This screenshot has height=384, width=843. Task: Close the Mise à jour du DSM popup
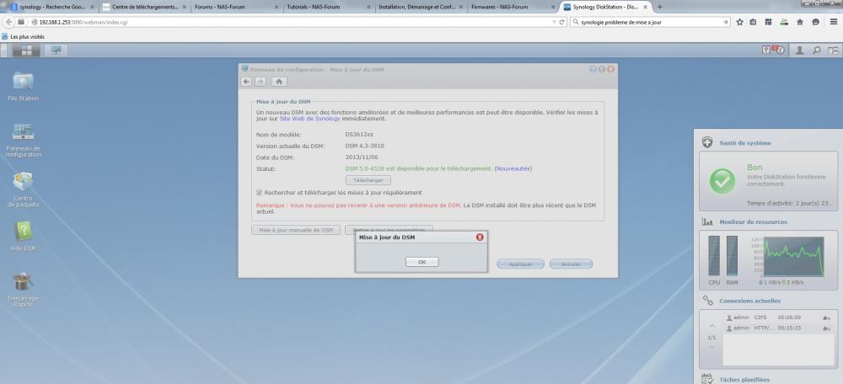click(480, 237)
